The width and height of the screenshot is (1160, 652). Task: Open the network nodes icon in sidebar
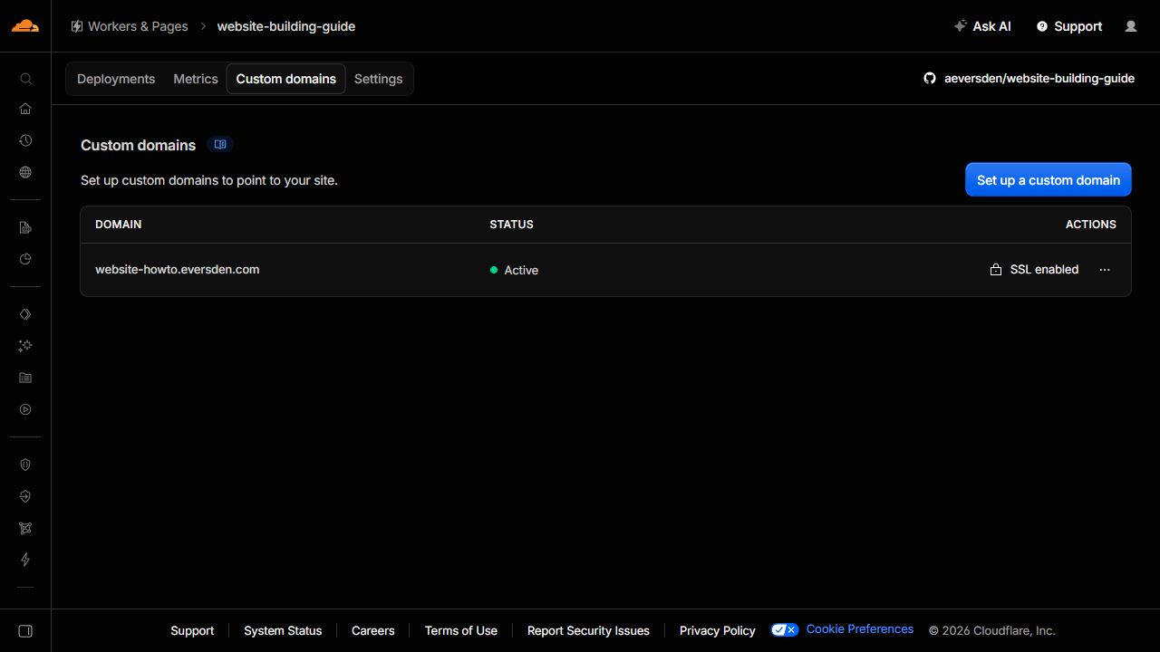[25, 528]
